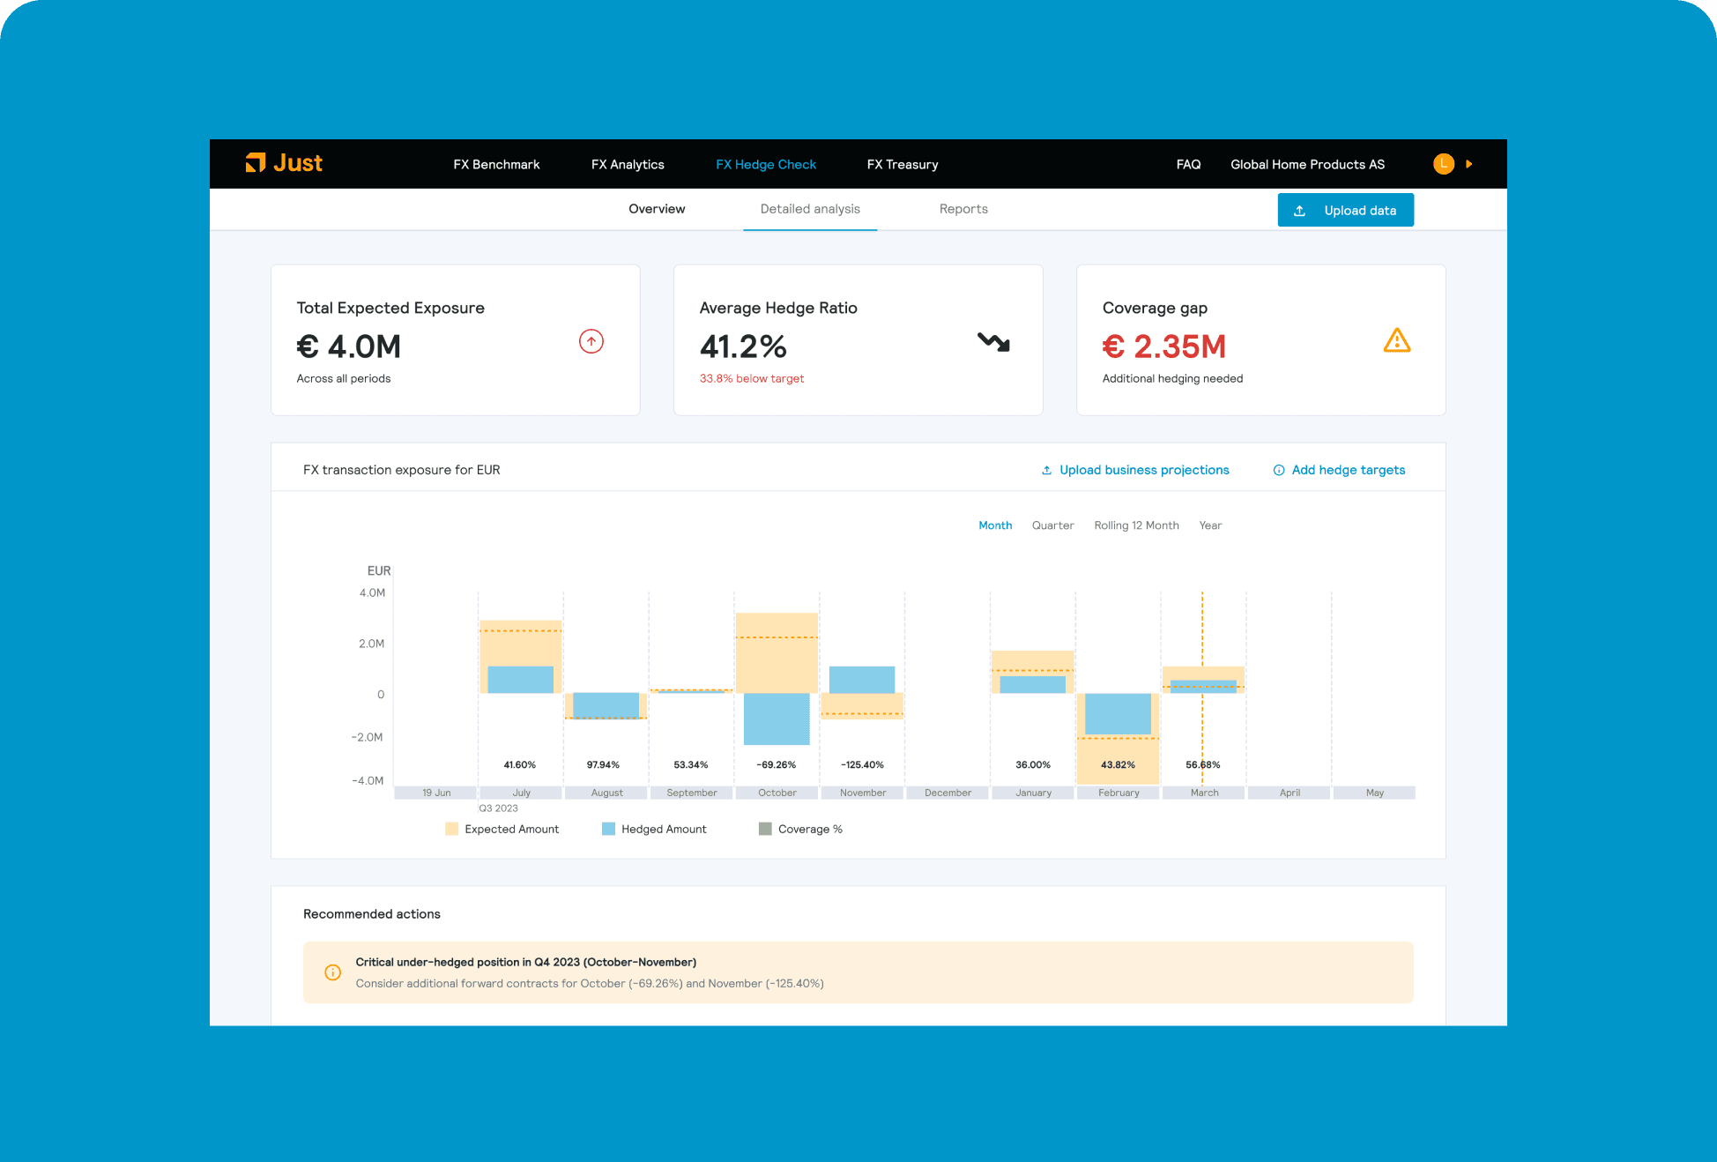Click the May month label
This screenshot has width=1717, height=1162.
(1374, 793)
